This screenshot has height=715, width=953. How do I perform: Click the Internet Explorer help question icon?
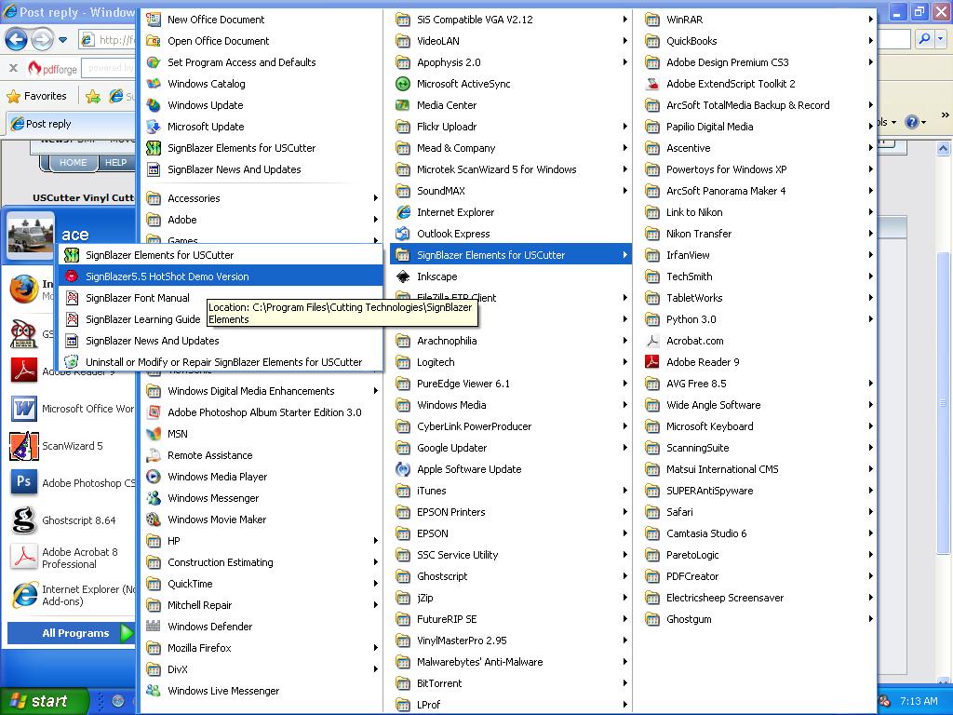(911, 122)
